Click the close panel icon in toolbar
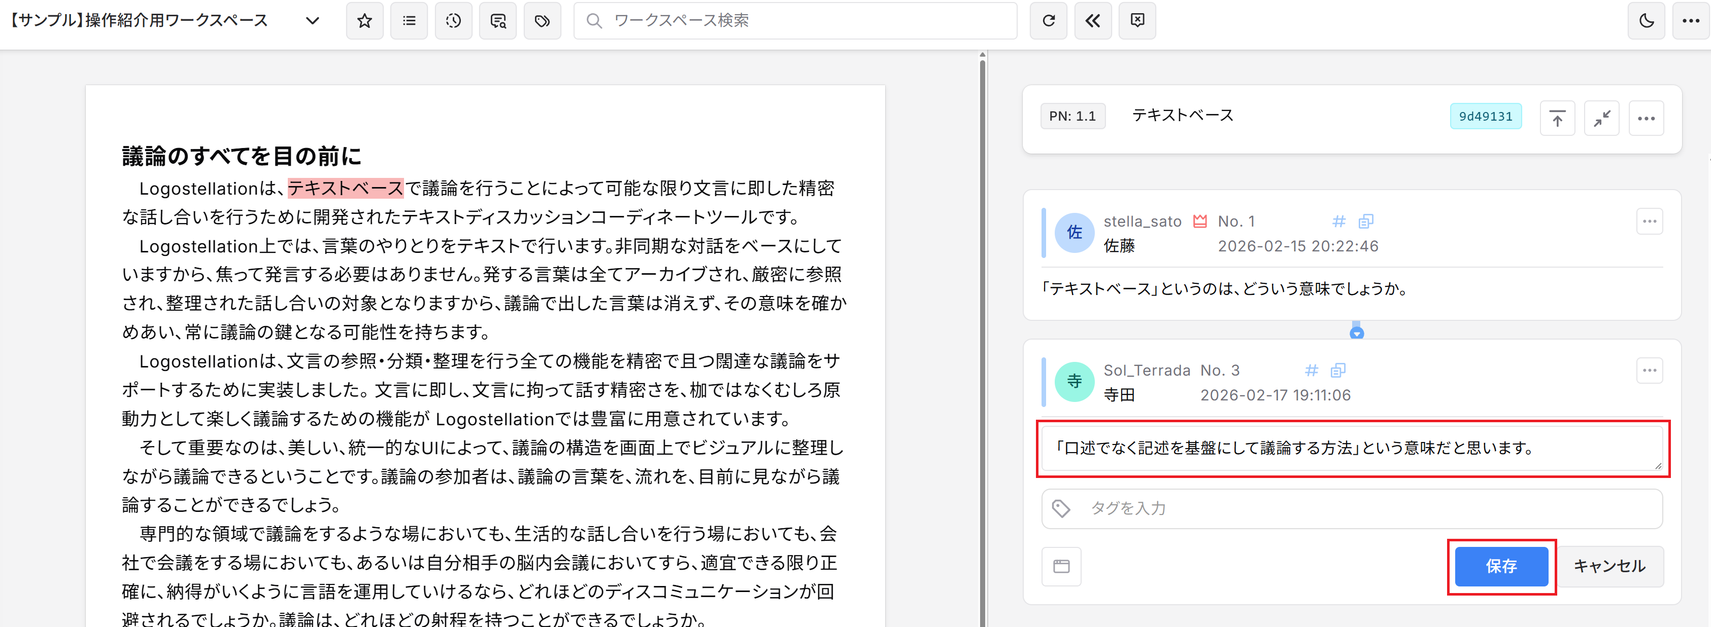1711x627 pixels. pyautogui.click(x=1138, y=21)
